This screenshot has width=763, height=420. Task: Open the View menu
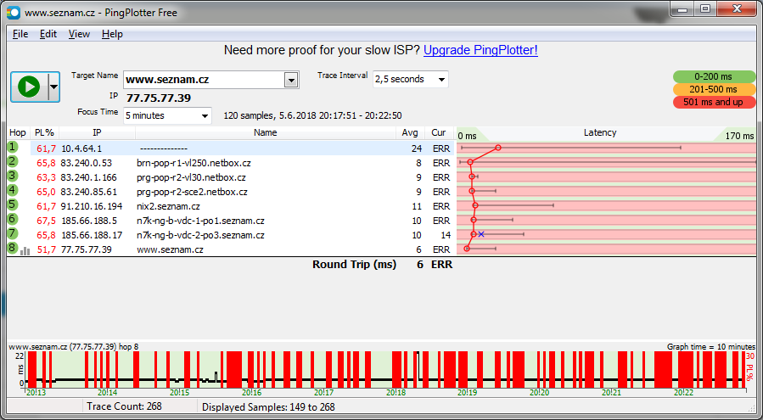pos(79,34)
